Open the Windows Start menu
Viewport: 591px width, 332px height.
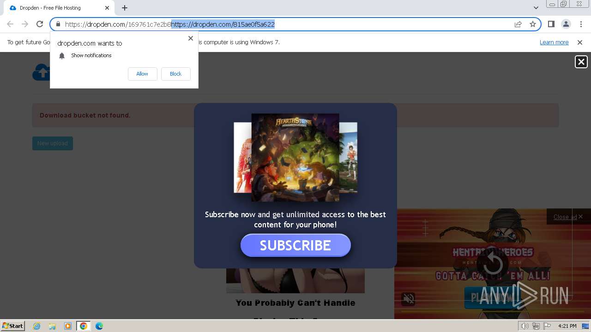(x=13, y=326)
